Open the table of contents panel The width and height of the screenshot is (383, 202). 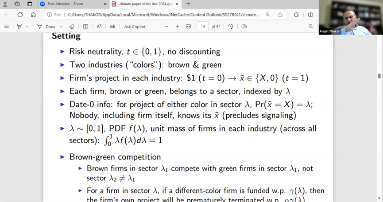pos(6,27)
